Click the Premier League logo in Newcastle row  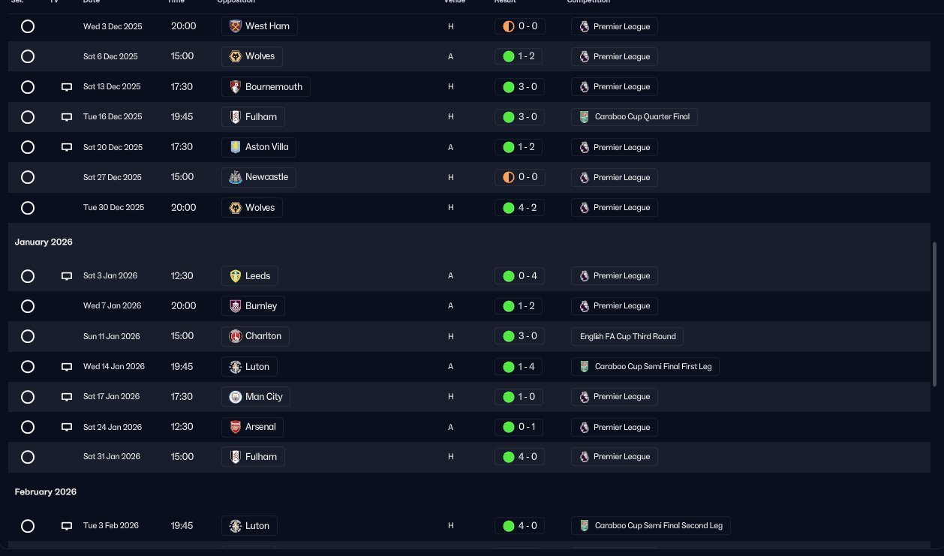click(x=585, y=178)
